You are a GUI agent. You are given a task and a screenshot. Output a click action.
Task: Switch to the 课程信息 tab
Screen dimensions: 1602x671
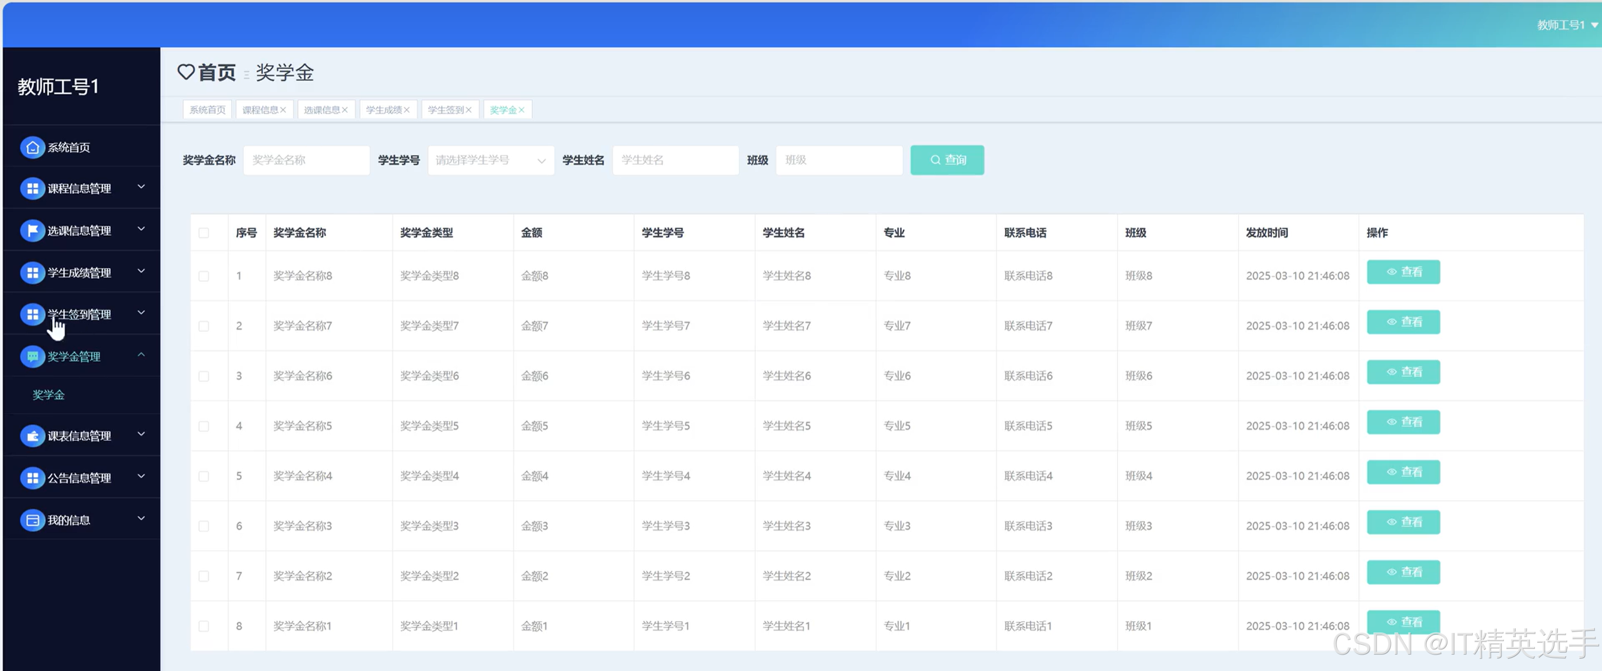pyautogui.click(x=260, y=110)
